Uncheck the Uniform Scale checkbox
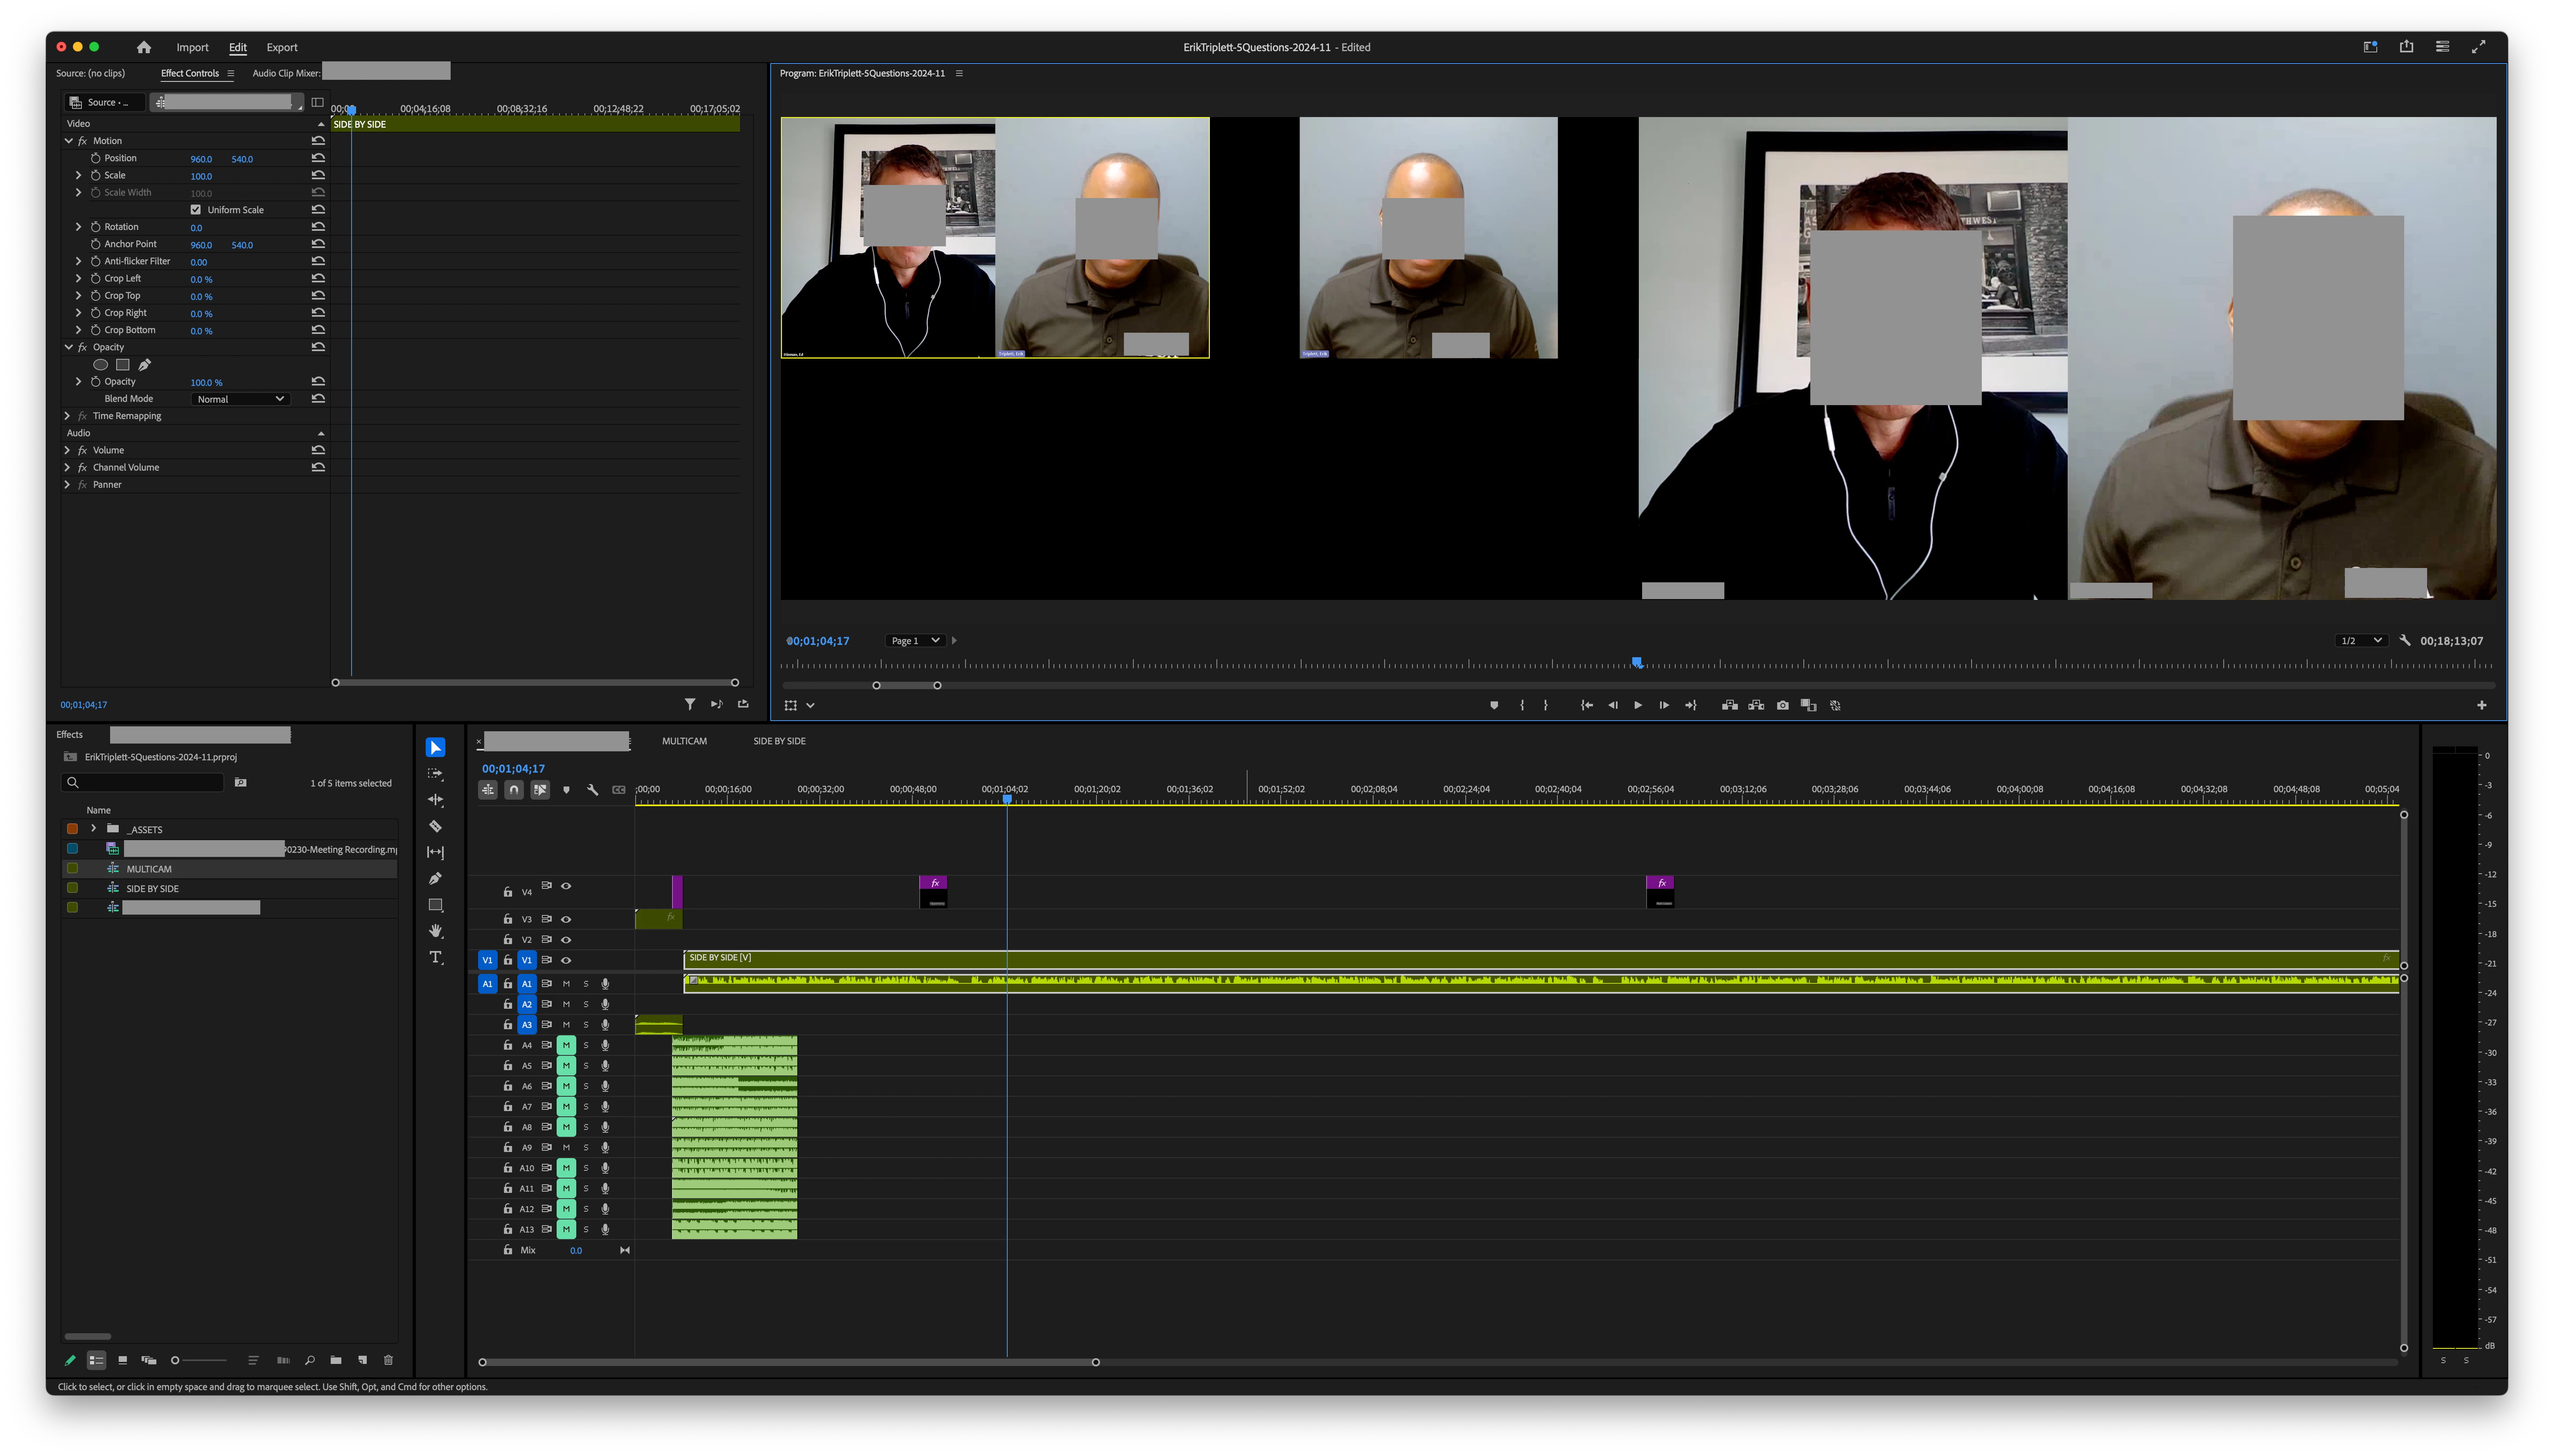The image size is (2554, 1456). pyautogui.click(x=196, y=210)
